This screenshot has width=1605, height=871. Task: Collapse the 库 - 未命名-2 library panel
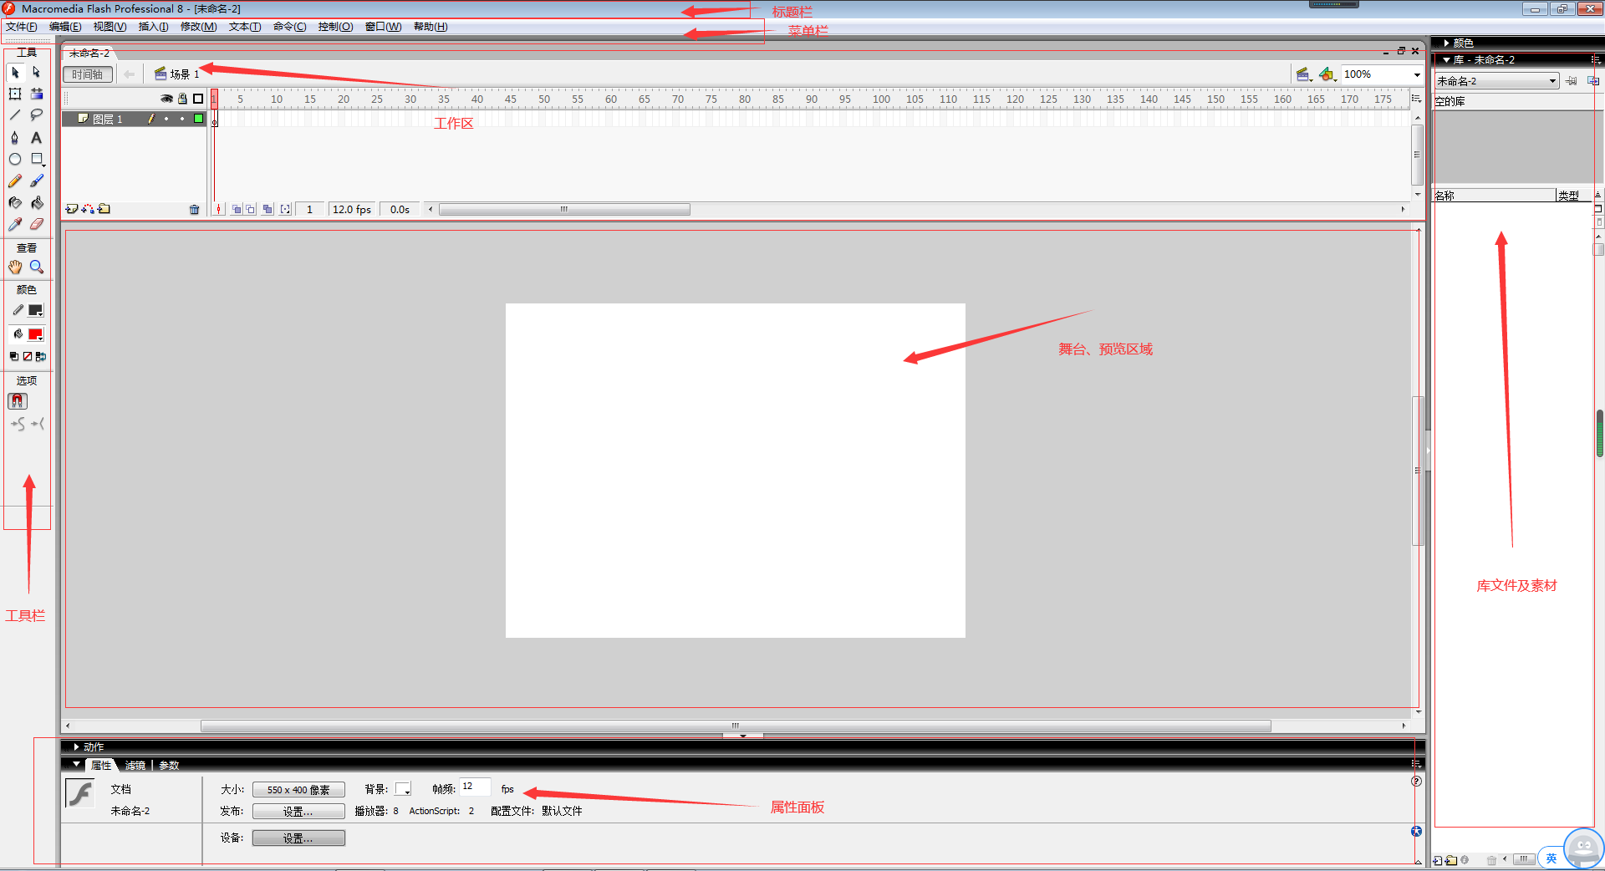click(x=1447, y=60)
